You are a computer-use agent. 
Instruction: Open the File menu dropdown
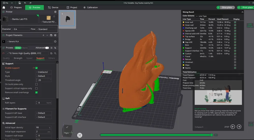pos(8,3)
